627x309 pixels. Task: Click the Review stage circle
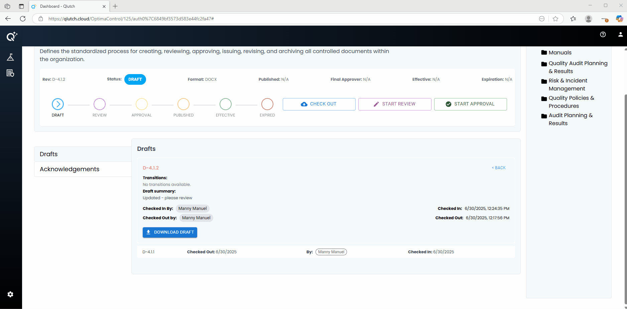coord(100,104)
